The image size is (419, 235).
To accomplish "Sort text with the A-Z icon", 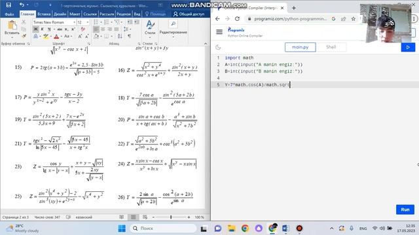I will click(120, 37).
